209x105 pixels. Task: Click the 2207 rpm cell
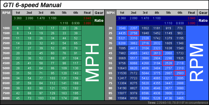coord(133,28)
